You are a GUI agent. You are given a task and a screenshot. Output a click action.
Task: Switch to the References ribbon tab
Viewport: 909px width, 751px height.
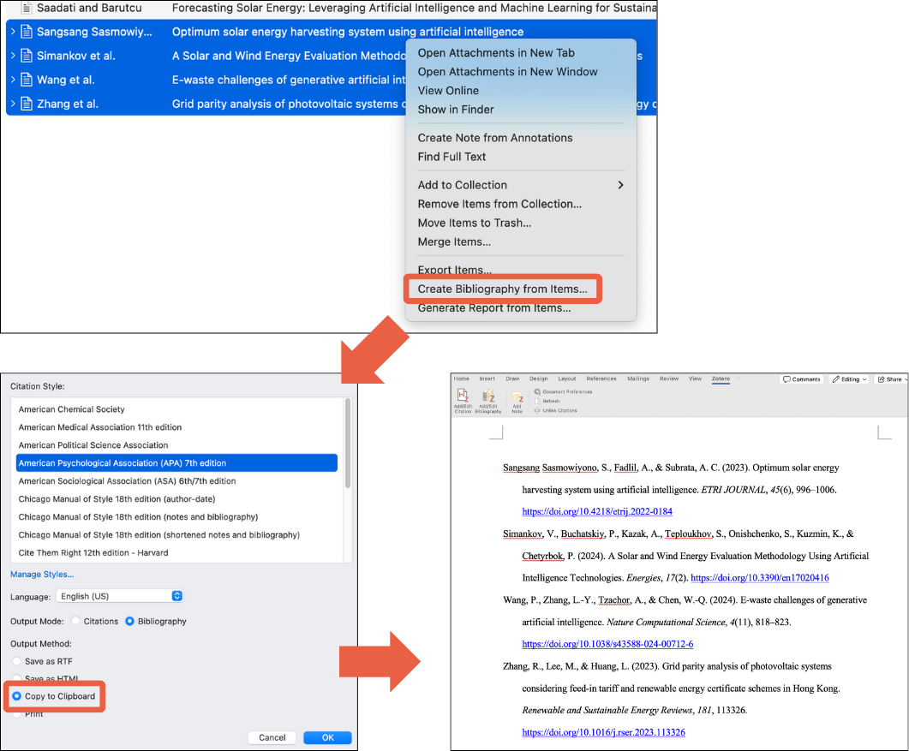(601, 378)
